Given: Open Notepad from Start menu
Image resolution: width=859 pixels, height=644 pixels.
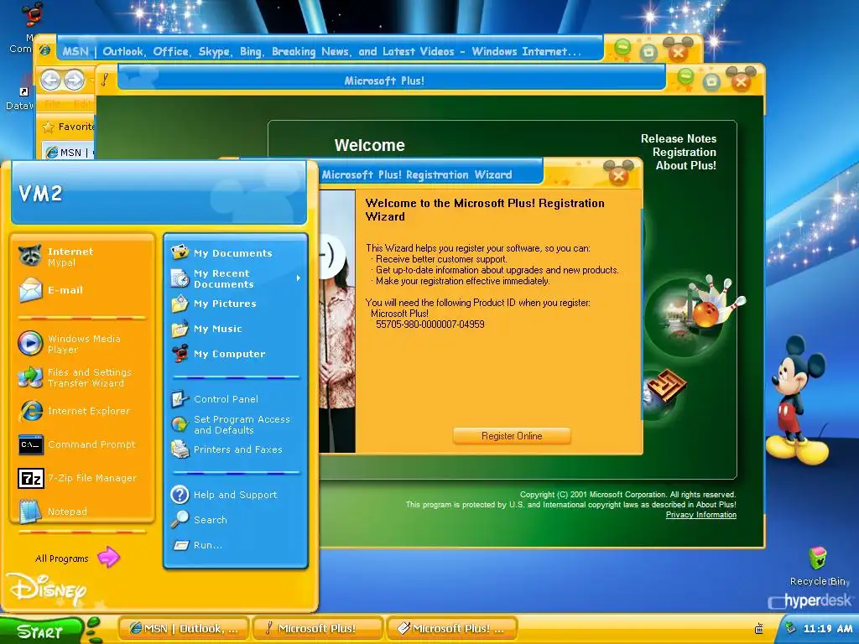Looking at the screenshot, I should coord(53,511).
